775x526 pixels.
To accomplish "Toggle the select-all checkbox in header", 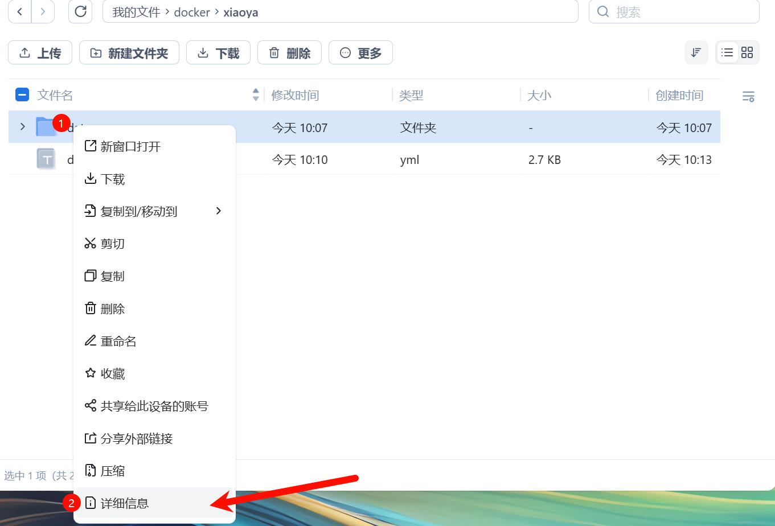I will tap(22, 95).
